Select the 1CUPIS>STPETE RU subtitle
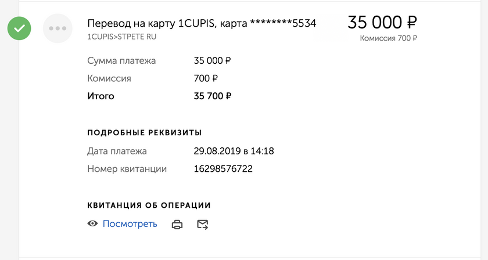 121,37
